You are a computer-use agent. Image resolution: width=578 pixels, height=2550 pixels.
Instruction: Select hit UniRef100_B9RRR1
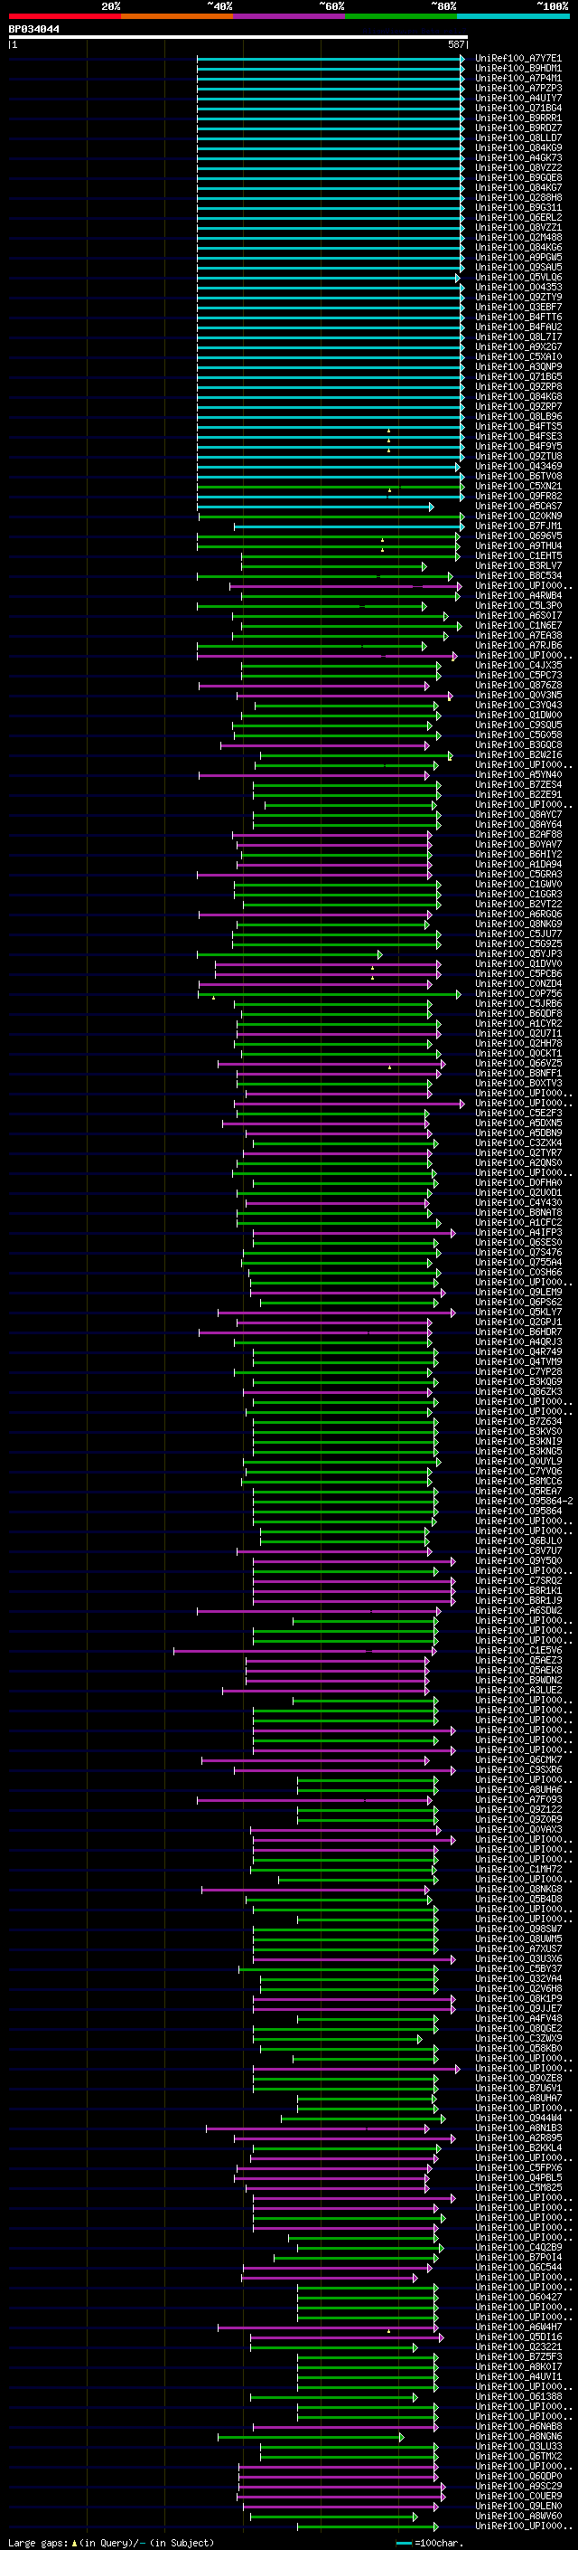517,118
